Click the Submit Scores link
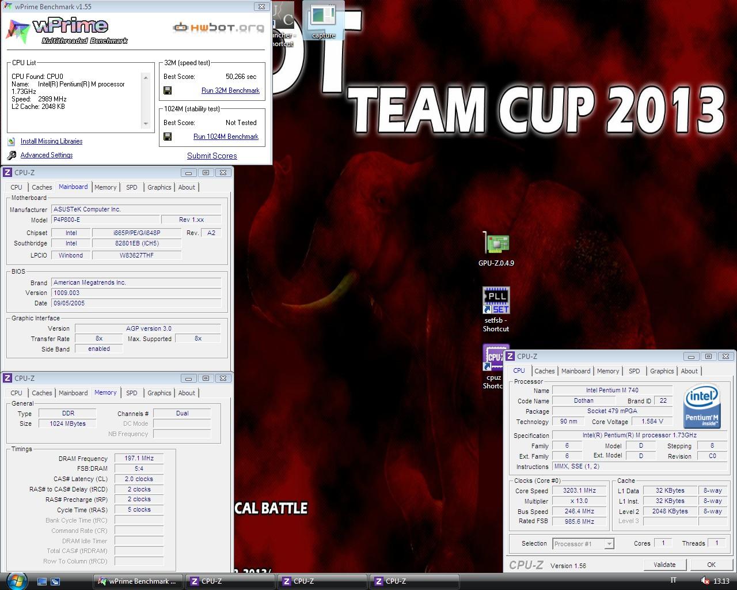The width and height of the screenshot is (737, 590). tap(212, 156)
